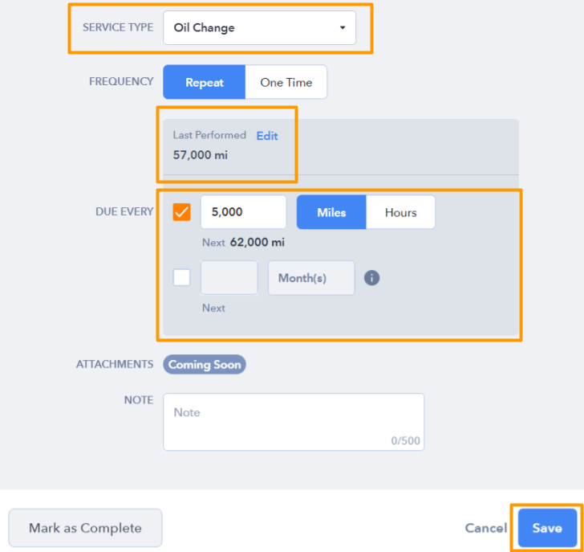Click the info icon beside Month(s)
This screenshot has height=552, width=584.
tap(371, 278)
